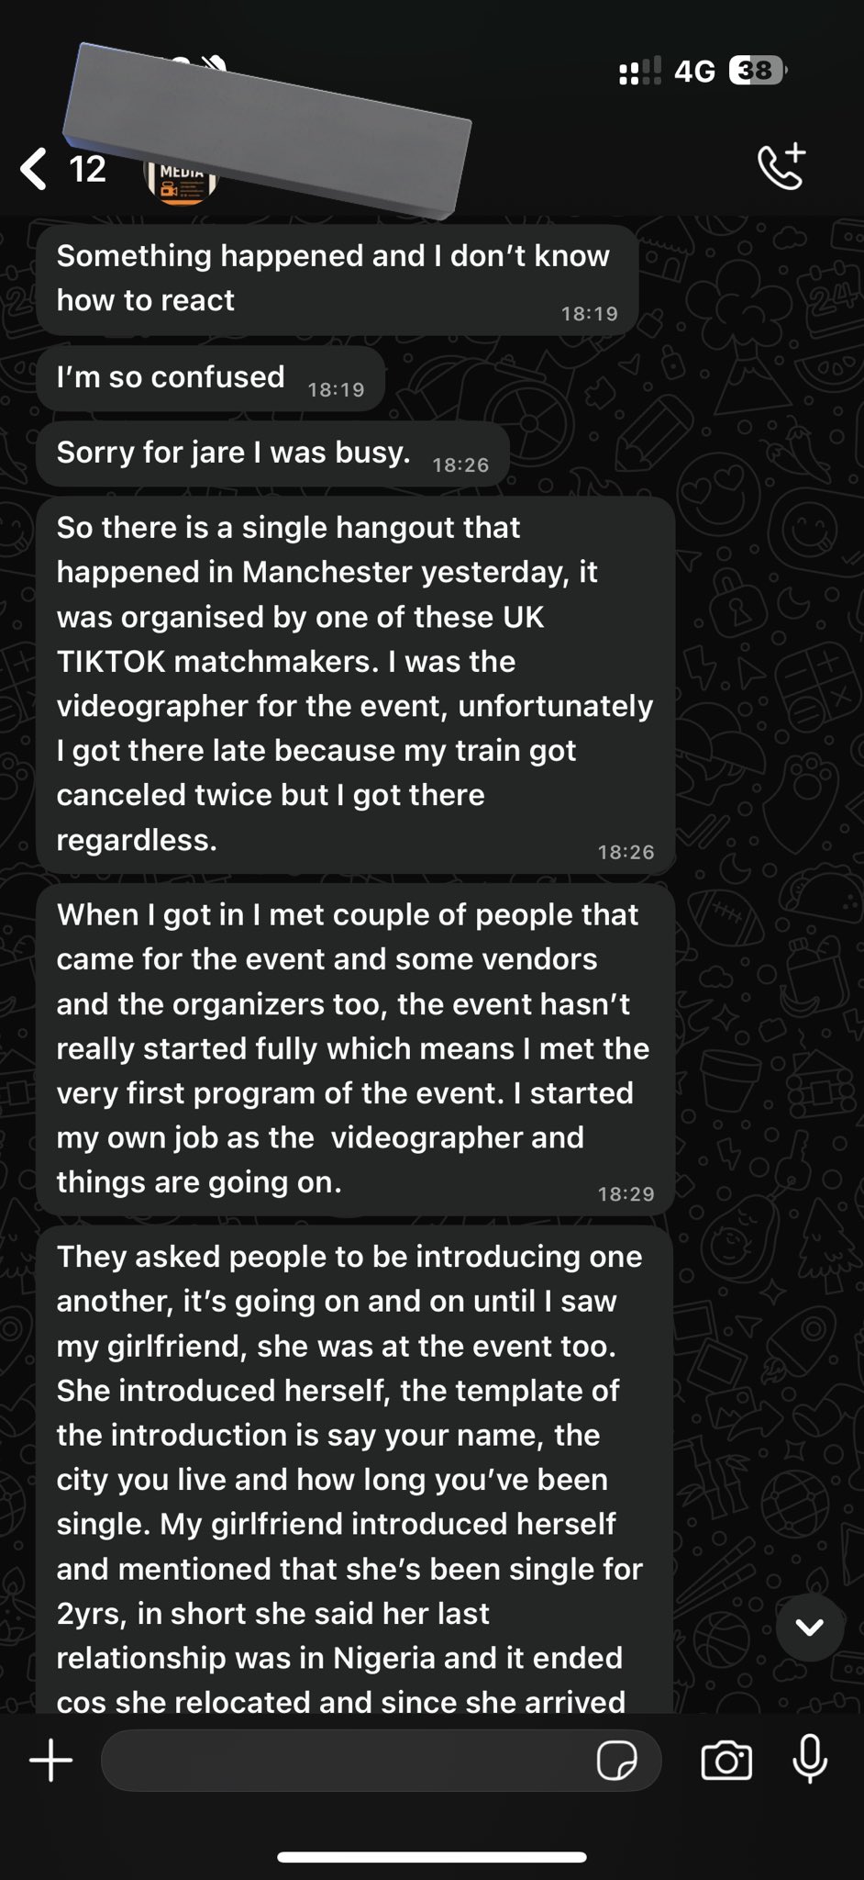Tap the "Sorry for jare" message
This screenshot has width=864, height=1880.
click(272, 453)
